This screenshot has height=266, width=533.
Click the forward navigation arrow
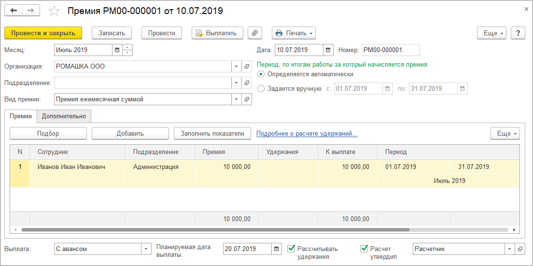[x=31, y=10]
